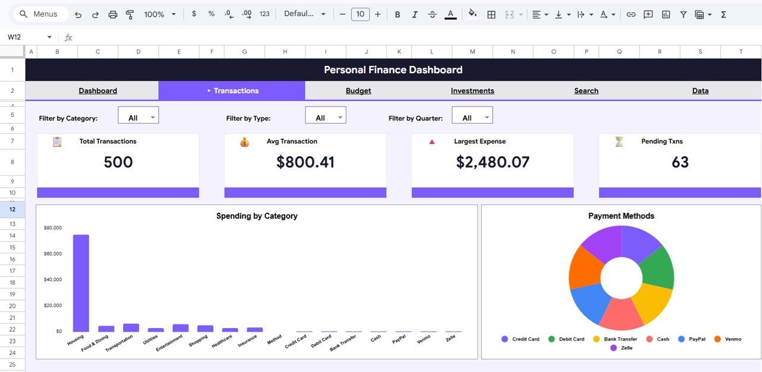Select the Paint format tool
The image size is (762, 372).
129,14
